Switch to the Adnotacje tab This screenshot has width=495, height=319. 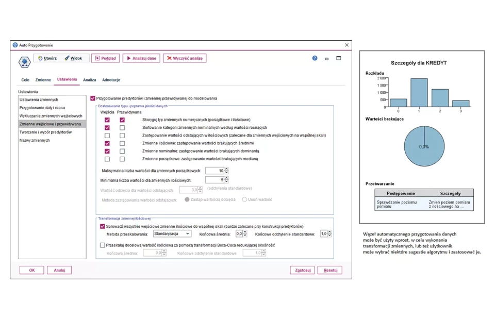[x=111, y=80]
